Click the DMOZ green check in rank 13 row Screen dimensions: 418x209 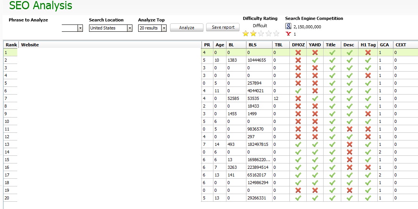[298, 145]
